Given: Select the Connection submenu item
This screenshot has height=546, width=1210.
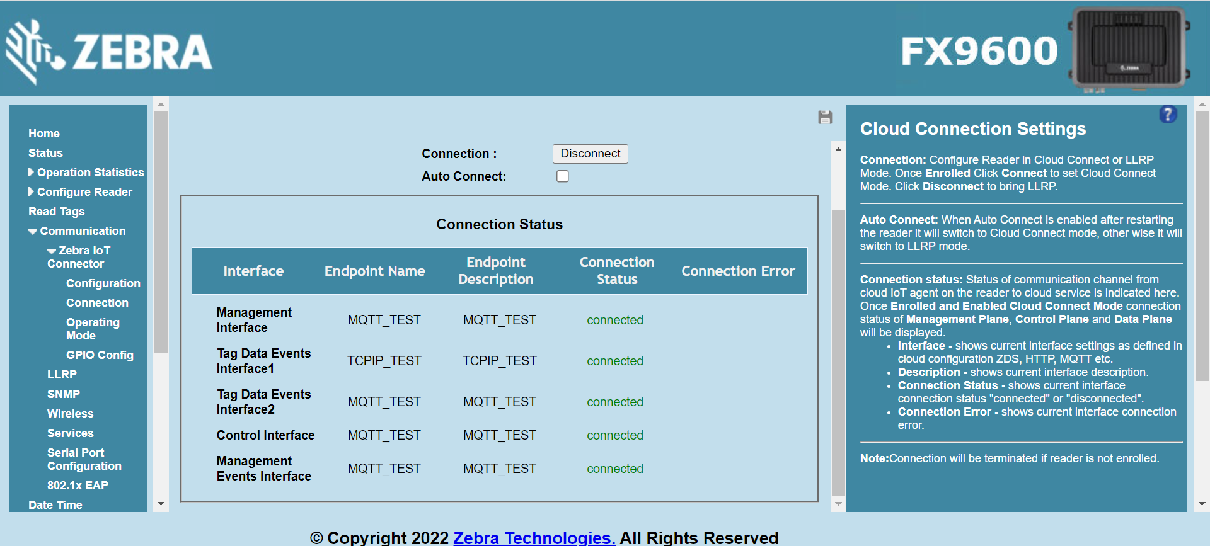Looking at the screenshot, I should [97, 303].
